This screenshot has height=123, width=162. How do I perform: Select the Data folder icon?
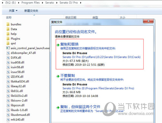click(8, 29)
